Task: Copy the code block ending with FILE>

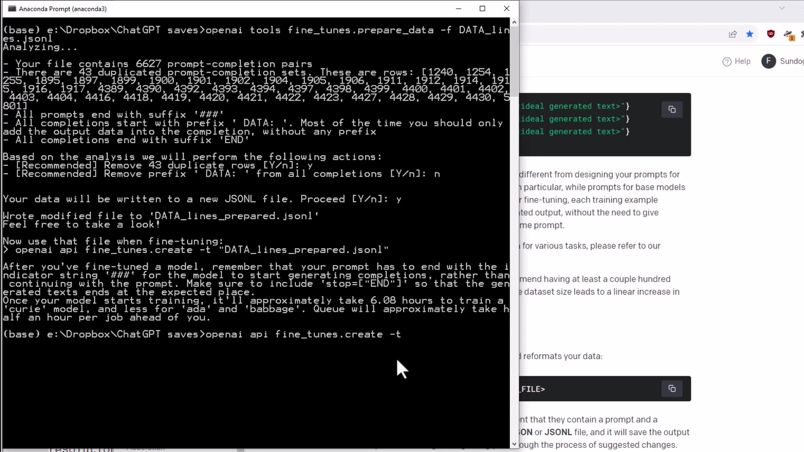Action: [672, 389]
